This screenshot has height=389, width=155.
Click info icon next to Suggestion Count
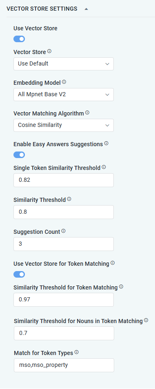coord(64,231)
